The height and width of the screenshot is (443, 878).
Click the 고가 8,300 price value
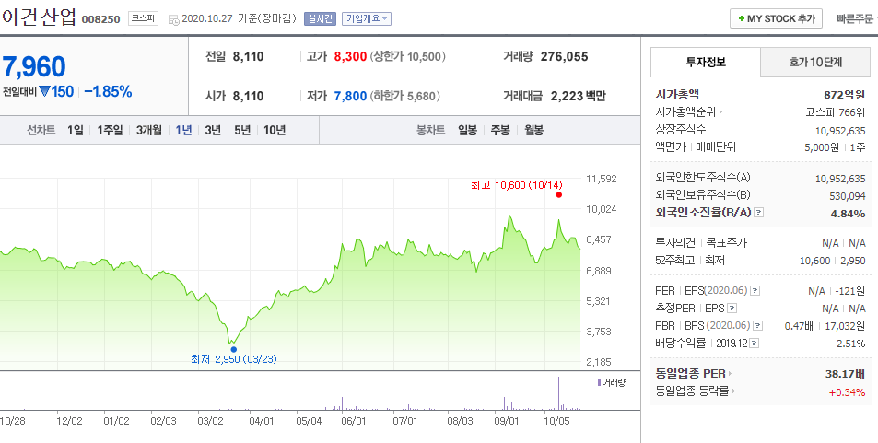click(350, 56)
